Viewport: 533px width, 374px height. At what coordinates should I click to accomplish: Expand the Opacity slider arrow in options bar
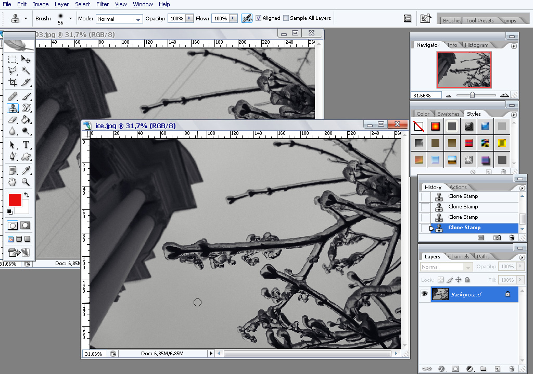[189, 18]
